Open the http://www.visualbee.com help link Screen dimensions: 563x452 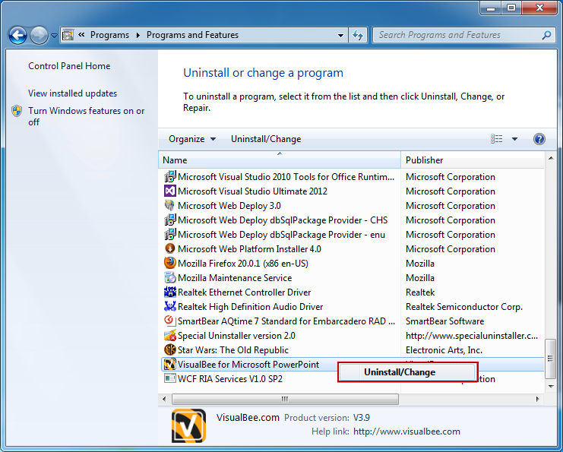click(x=406, y=431)
